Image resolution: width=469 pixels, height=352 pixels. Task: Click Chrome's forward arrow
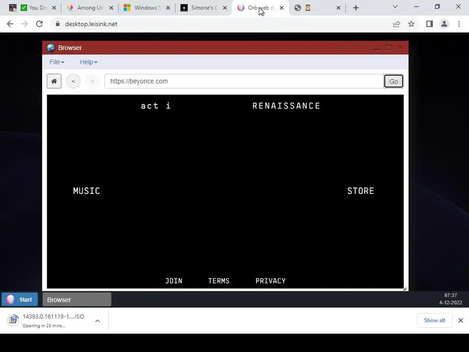pos(25,24)
